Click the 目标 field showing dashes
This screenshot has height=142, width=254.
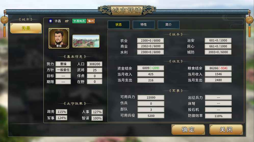click(x=63, y=76)
